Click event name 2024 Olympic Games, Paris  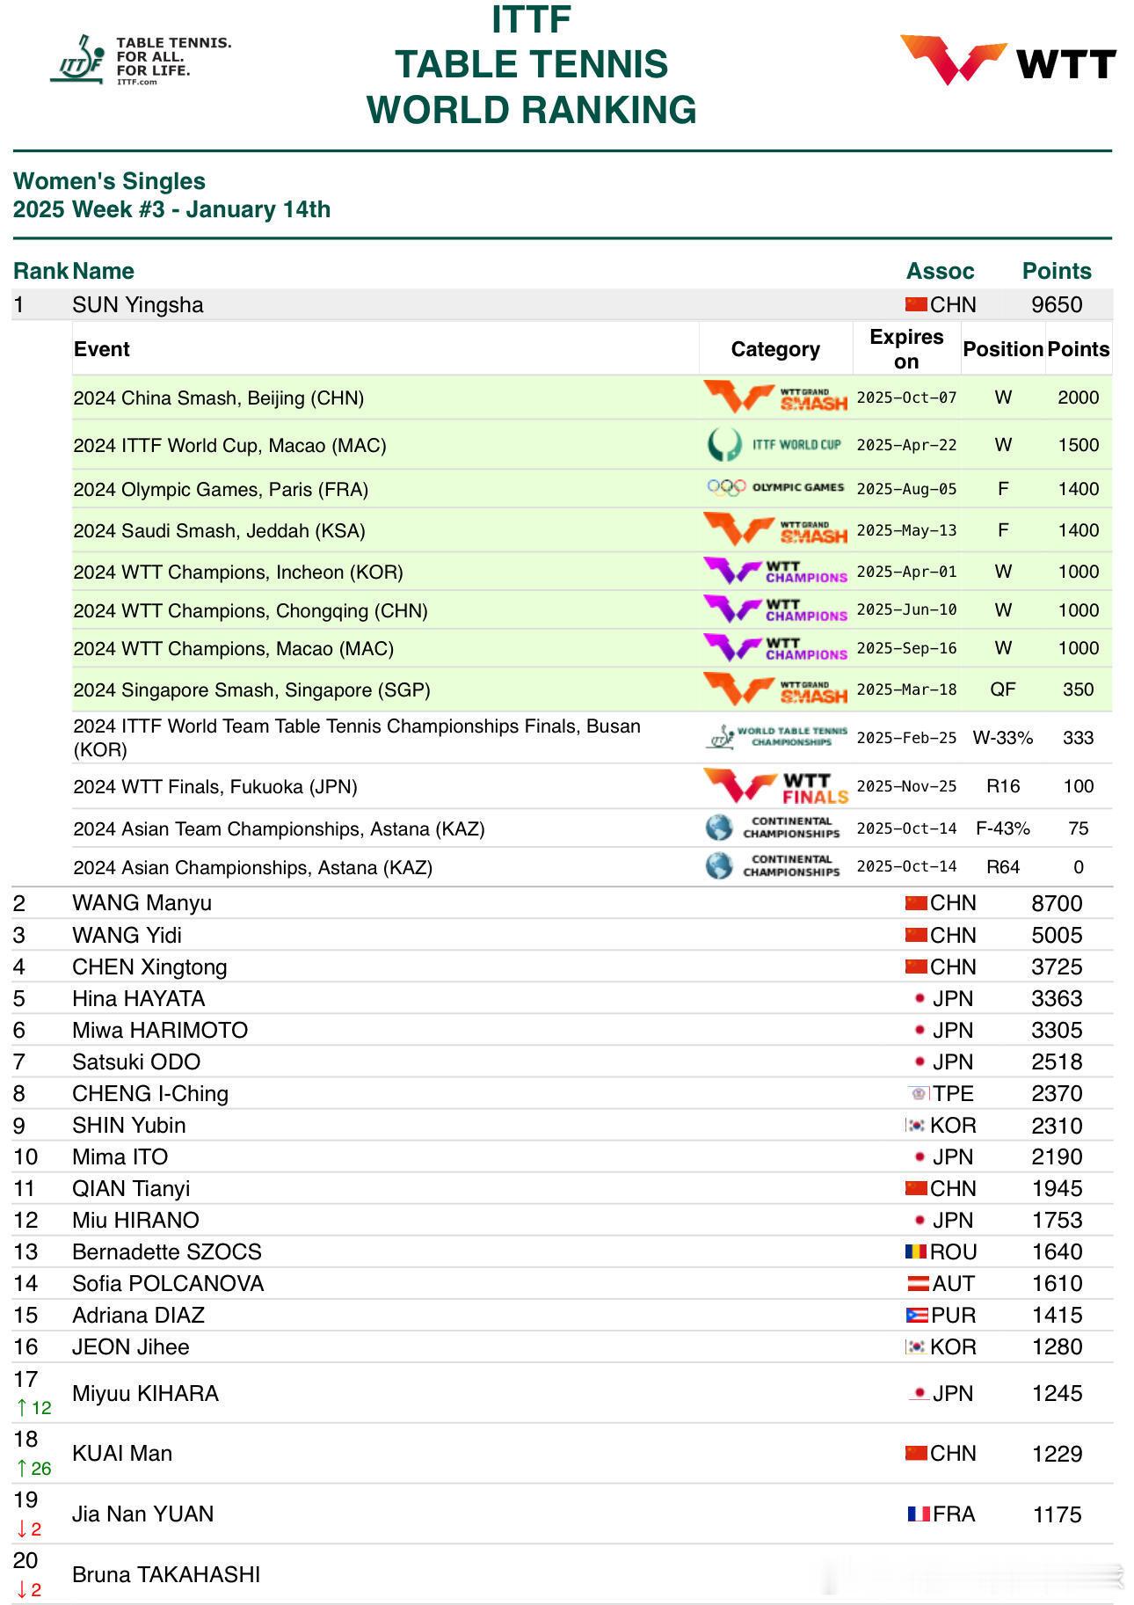tap(221, 489)
